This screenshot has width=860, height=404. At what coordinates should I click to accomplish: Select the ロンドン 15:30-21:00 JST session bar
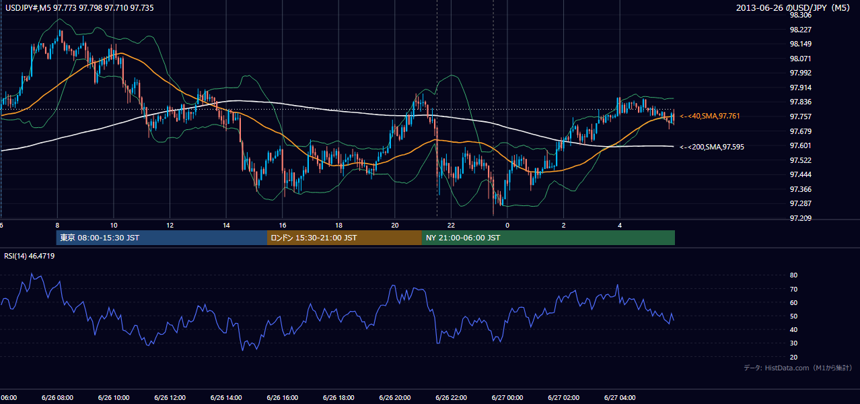click(345, 238)
